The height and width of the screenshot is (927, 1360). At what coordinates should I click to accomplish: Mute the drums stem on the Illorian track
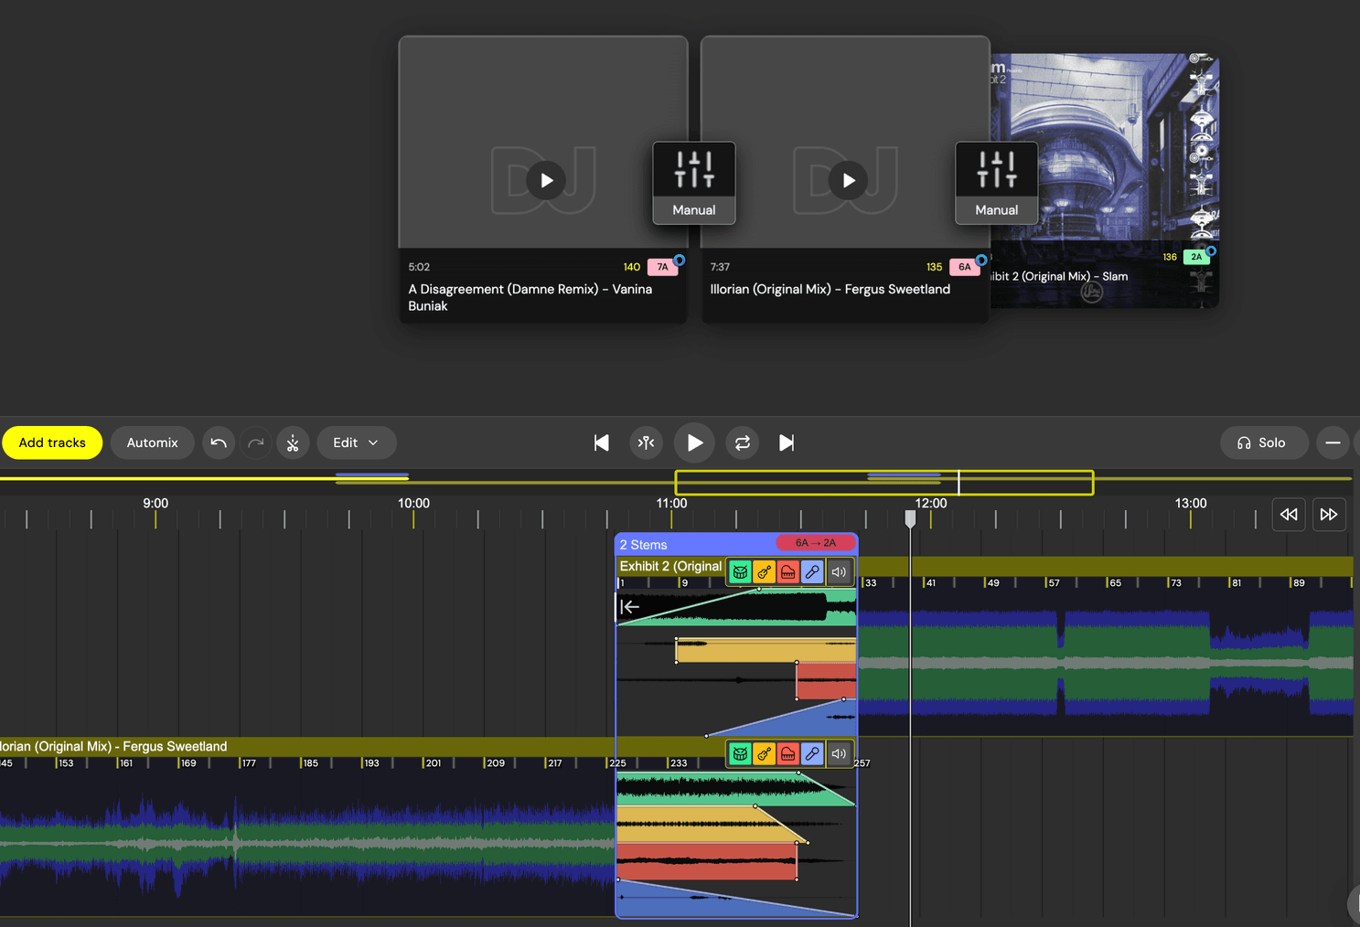pos(740,753)
